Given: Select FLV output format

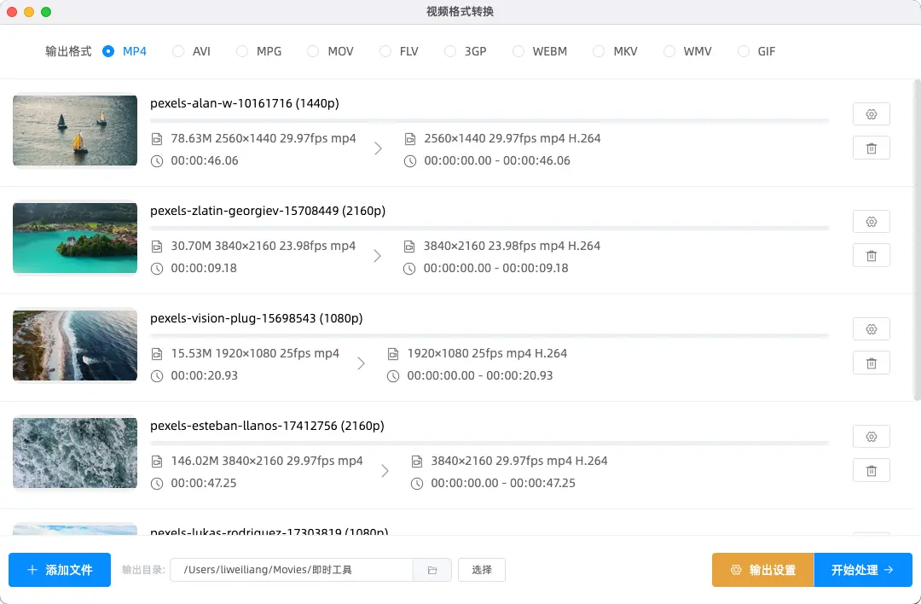Looking at the screenshot, I should 399,51.
